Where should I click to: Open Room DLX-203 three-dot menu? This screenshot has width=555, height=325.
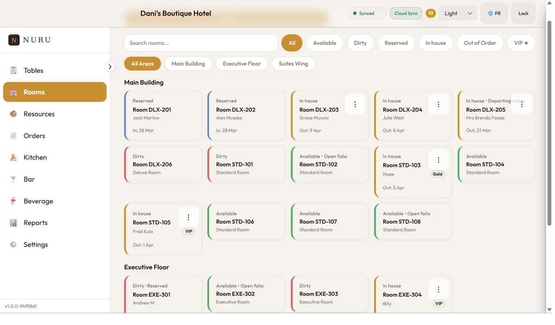coord(355,104)
